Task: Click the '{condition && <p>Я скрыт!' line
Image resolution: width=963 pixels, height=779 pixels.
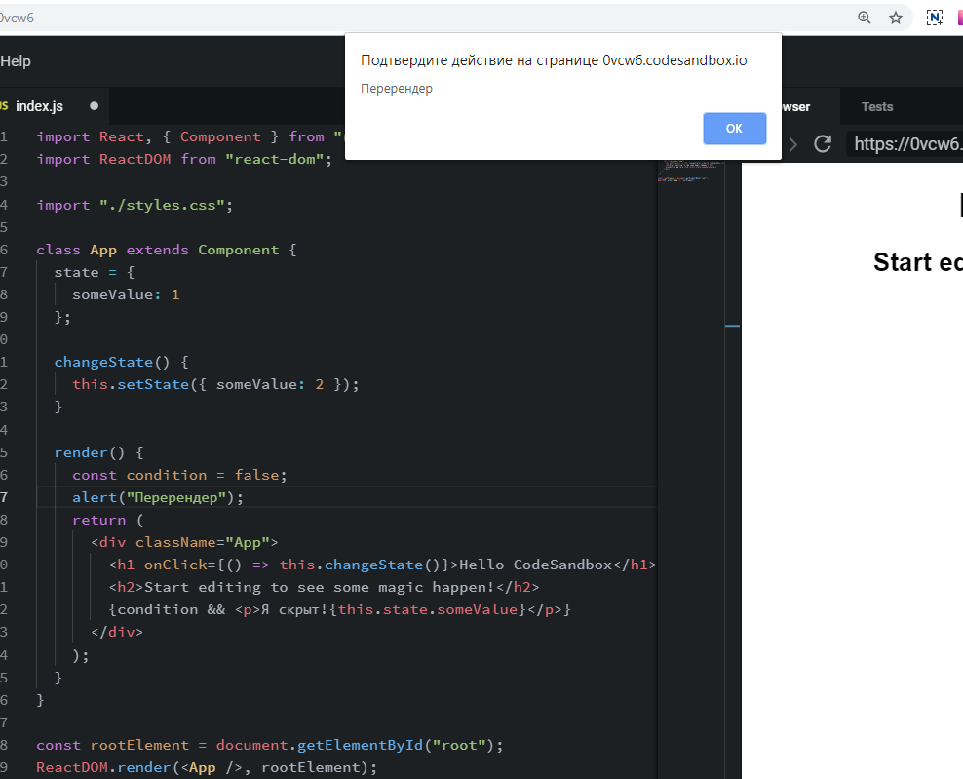Action: pos(339,609)
